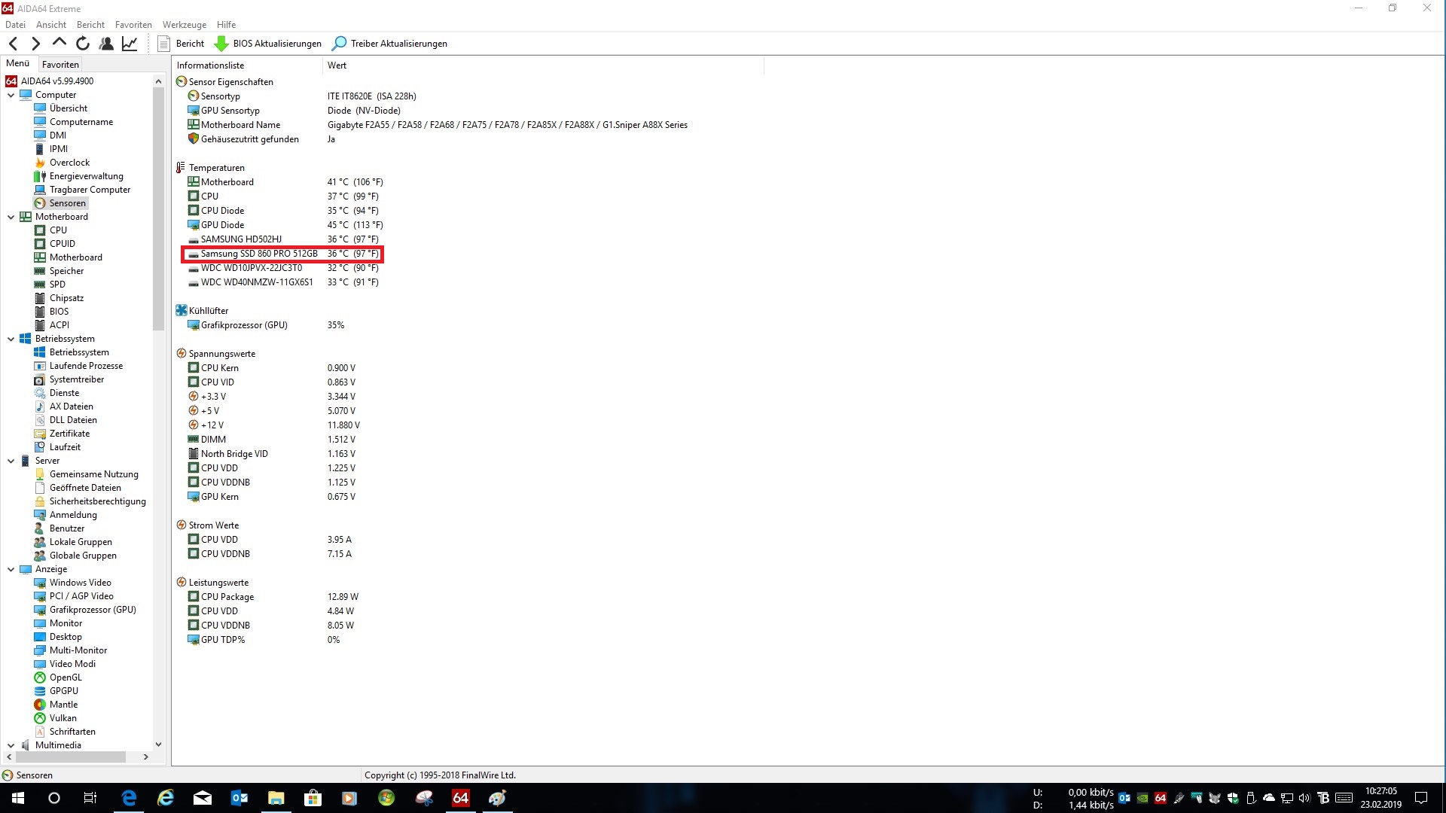
Task: Open the Favoriten menu
Action: coord(133,25)
